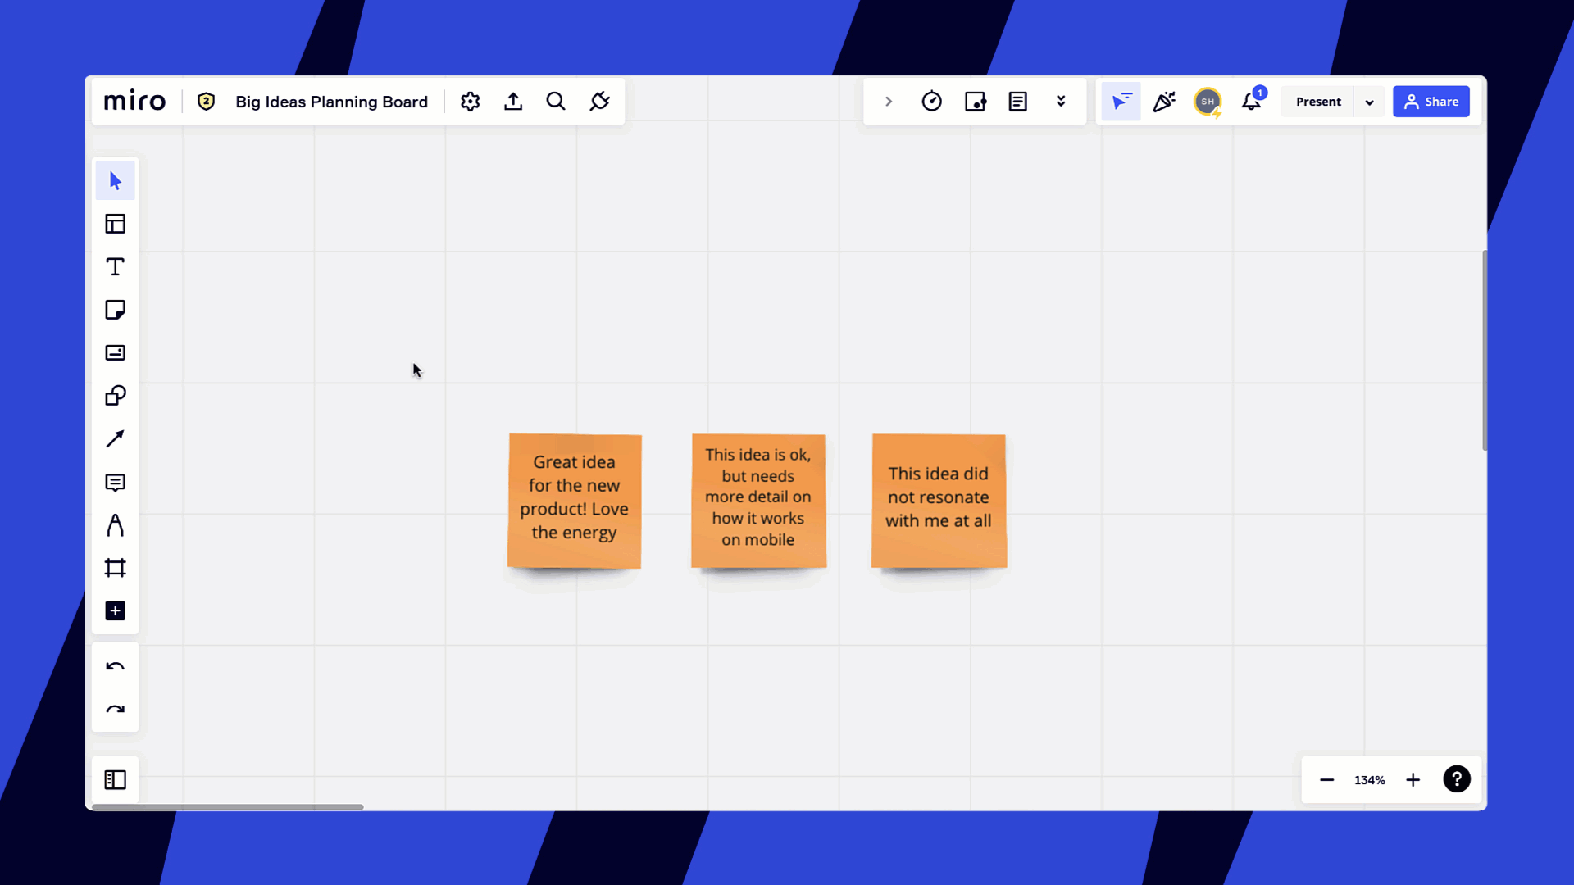Toggle collaborators' cursors visibility
The image size is (1574, 885).
[1121, 102]
